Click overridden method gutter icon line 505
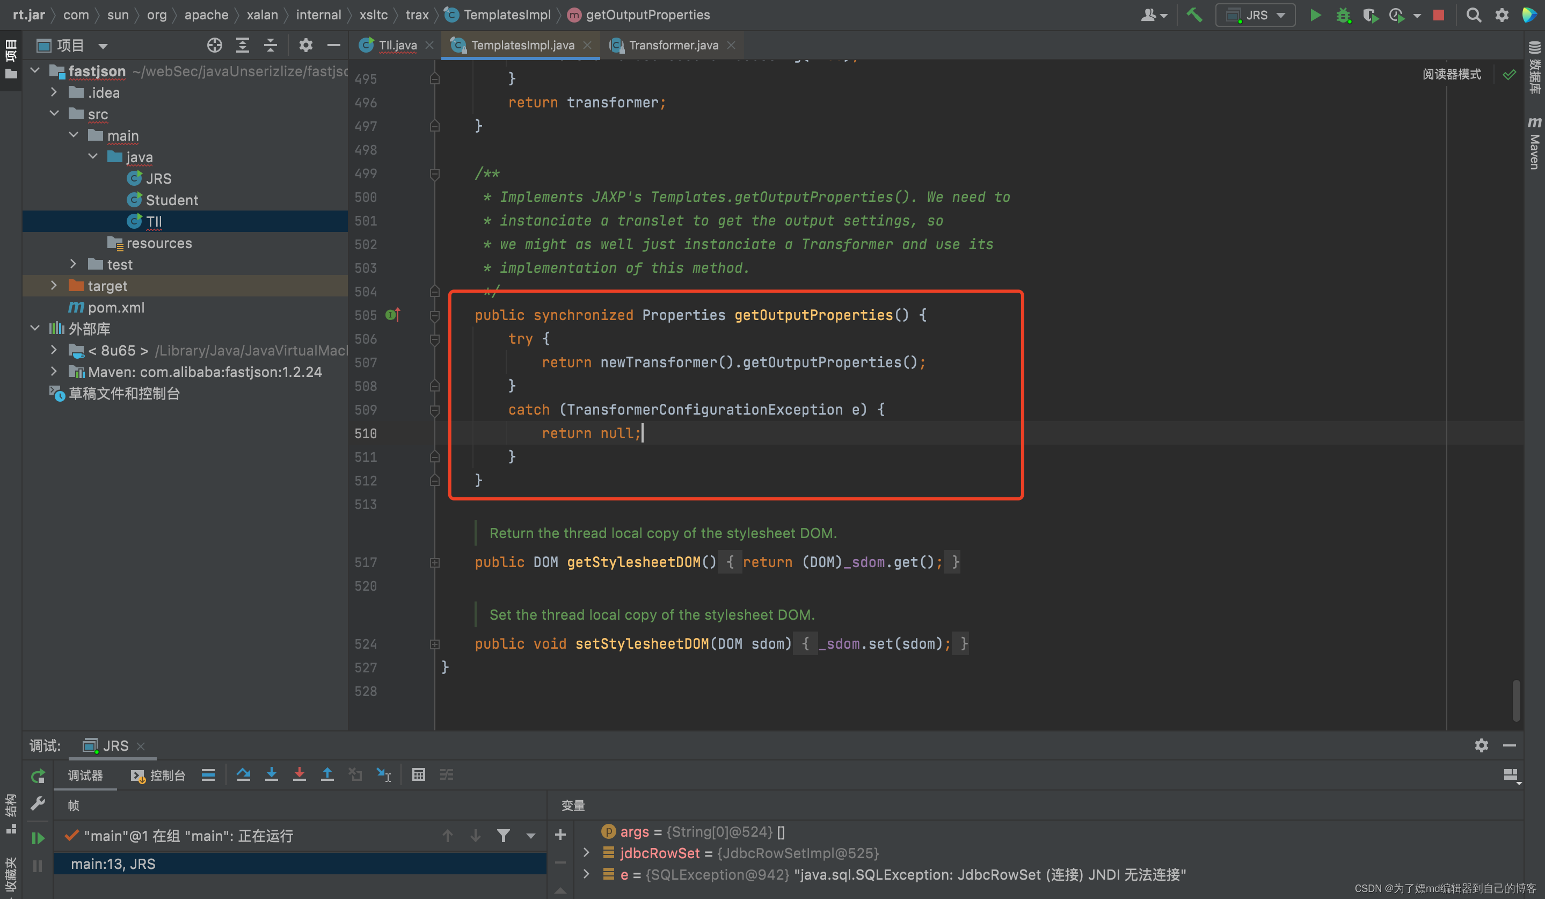This screenshot has width=1545, height=899. 393,315
